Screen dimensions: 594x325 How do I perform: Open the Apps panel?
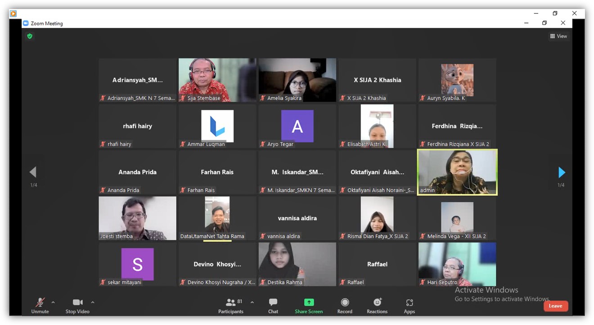(409, 305)
